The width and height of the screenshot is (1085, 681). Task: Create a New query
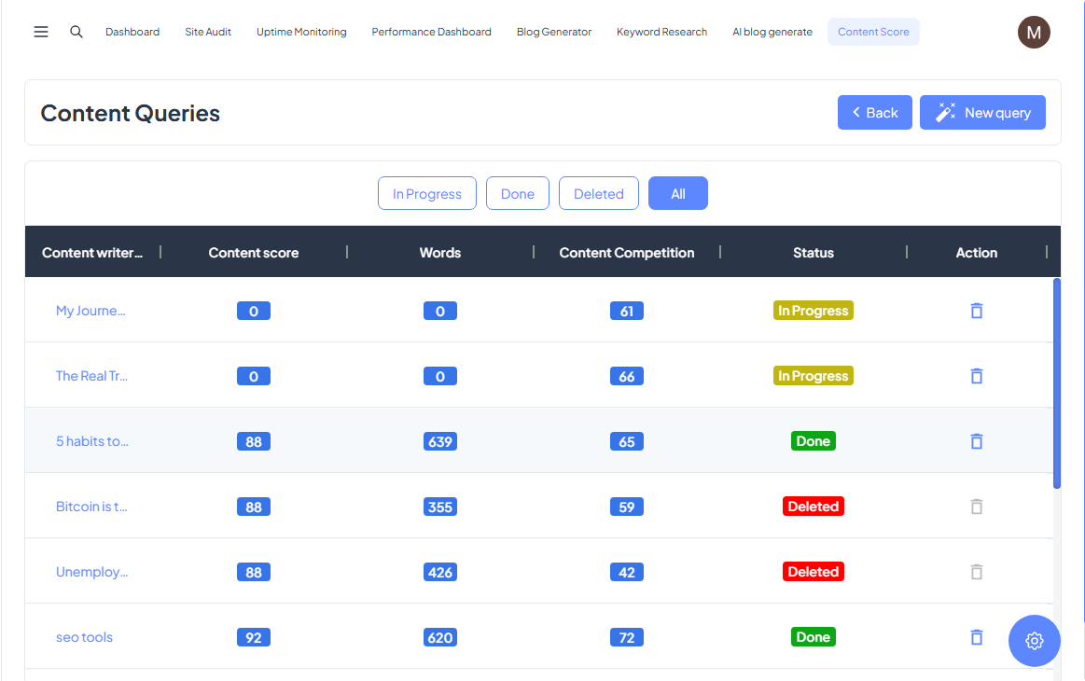(x=982, y=113)
